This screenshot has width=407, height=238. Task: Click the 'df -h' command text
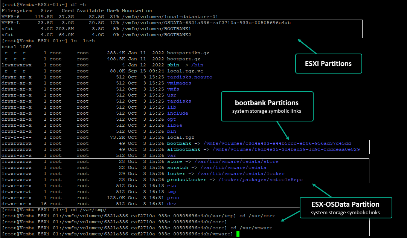[x=78, y=5]
